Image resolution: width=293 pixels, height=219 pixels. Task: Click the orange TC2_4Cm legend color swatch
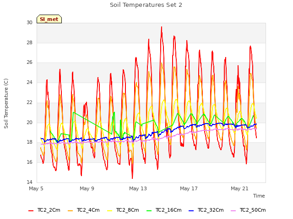(70, 211)
